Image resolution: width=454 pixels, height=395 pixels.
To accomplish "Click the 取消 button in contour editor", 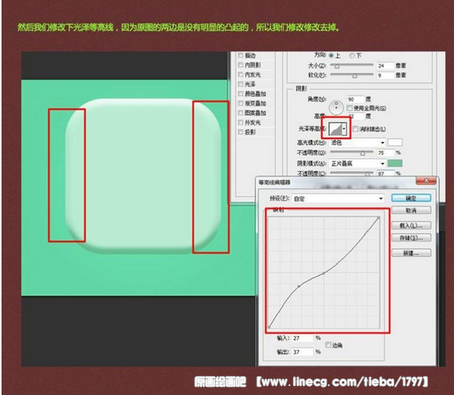I will tap(411, 211).
